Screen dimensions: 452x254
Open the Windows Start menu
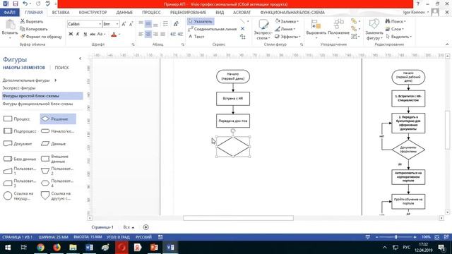point(8,248)
